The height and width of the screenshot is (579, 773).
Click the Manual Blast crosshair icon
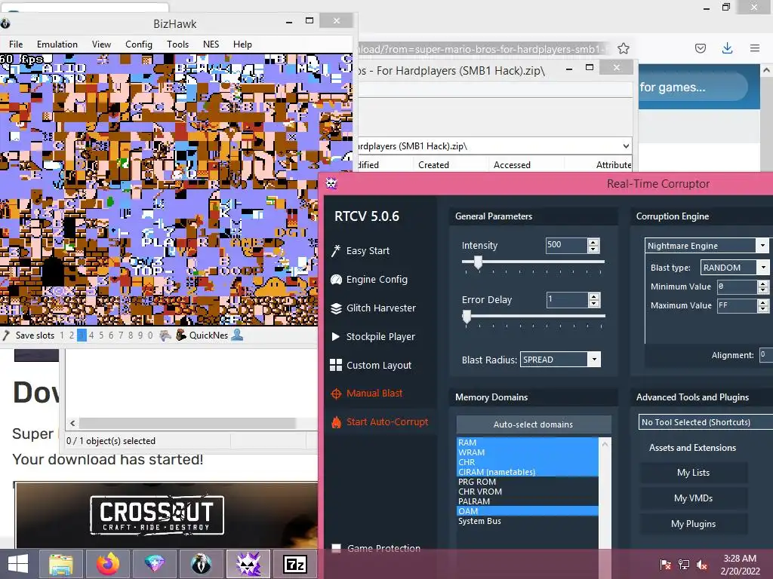(x=336, y=394)
